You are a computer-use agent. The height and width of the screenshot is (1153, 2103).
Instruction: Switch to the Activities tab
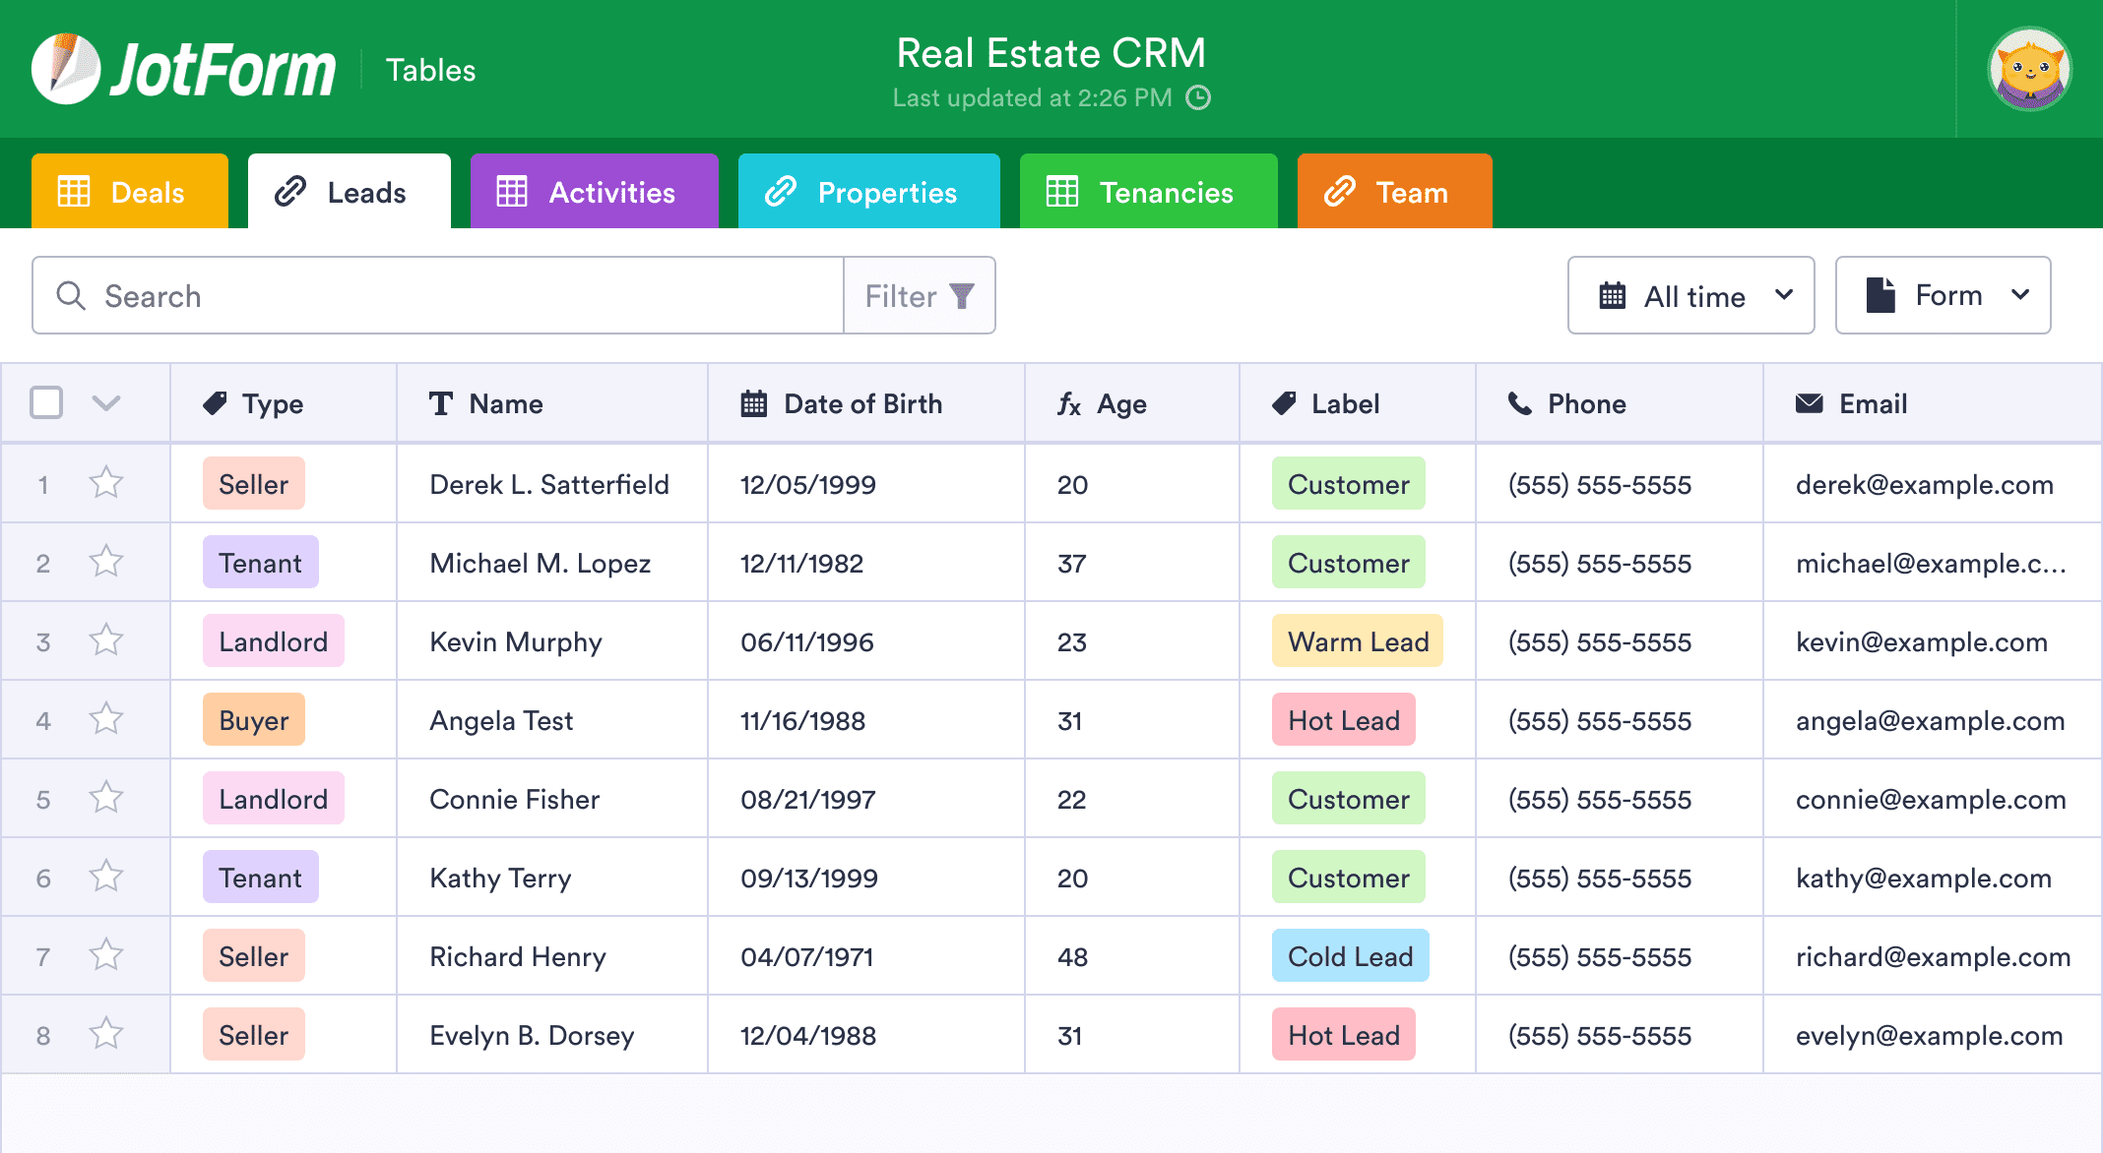tap(594, 192)
